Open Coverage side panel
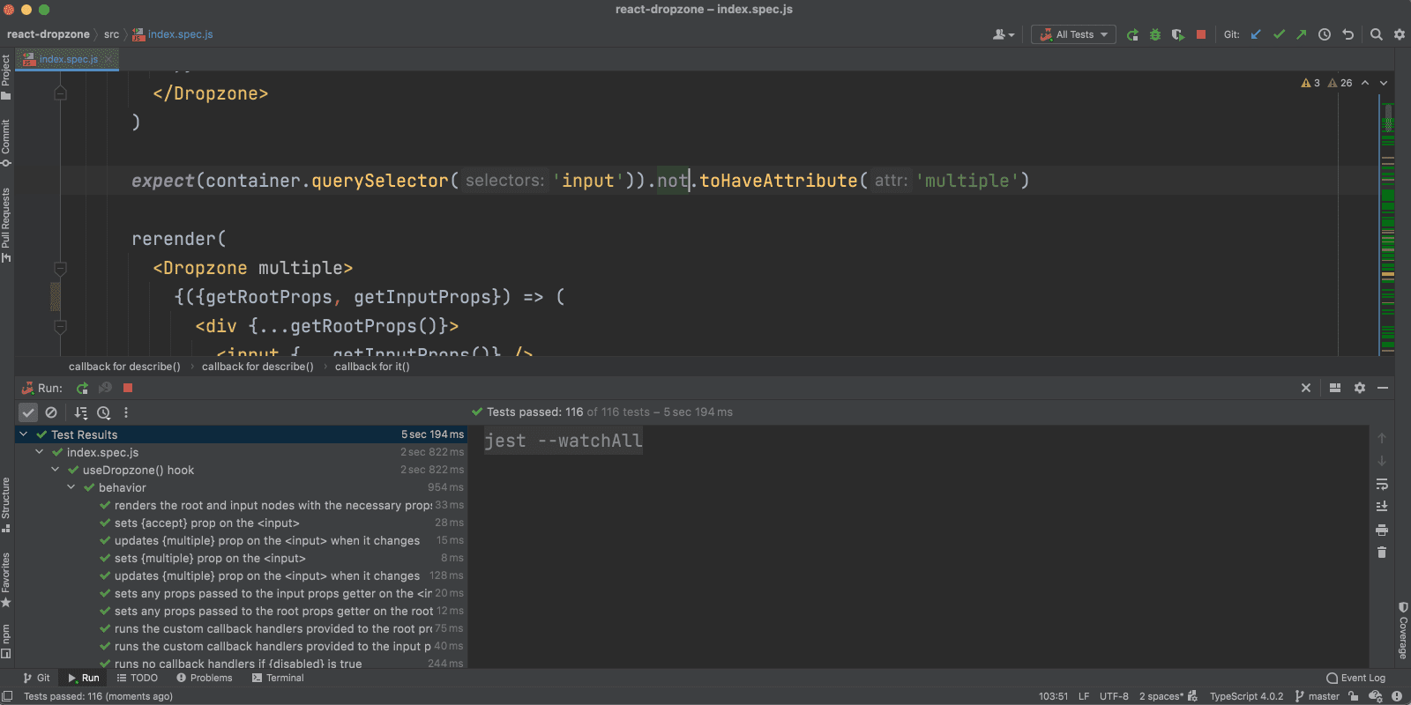The height and width of the screenshot is (705, 1411). [x=1403, y=631]
